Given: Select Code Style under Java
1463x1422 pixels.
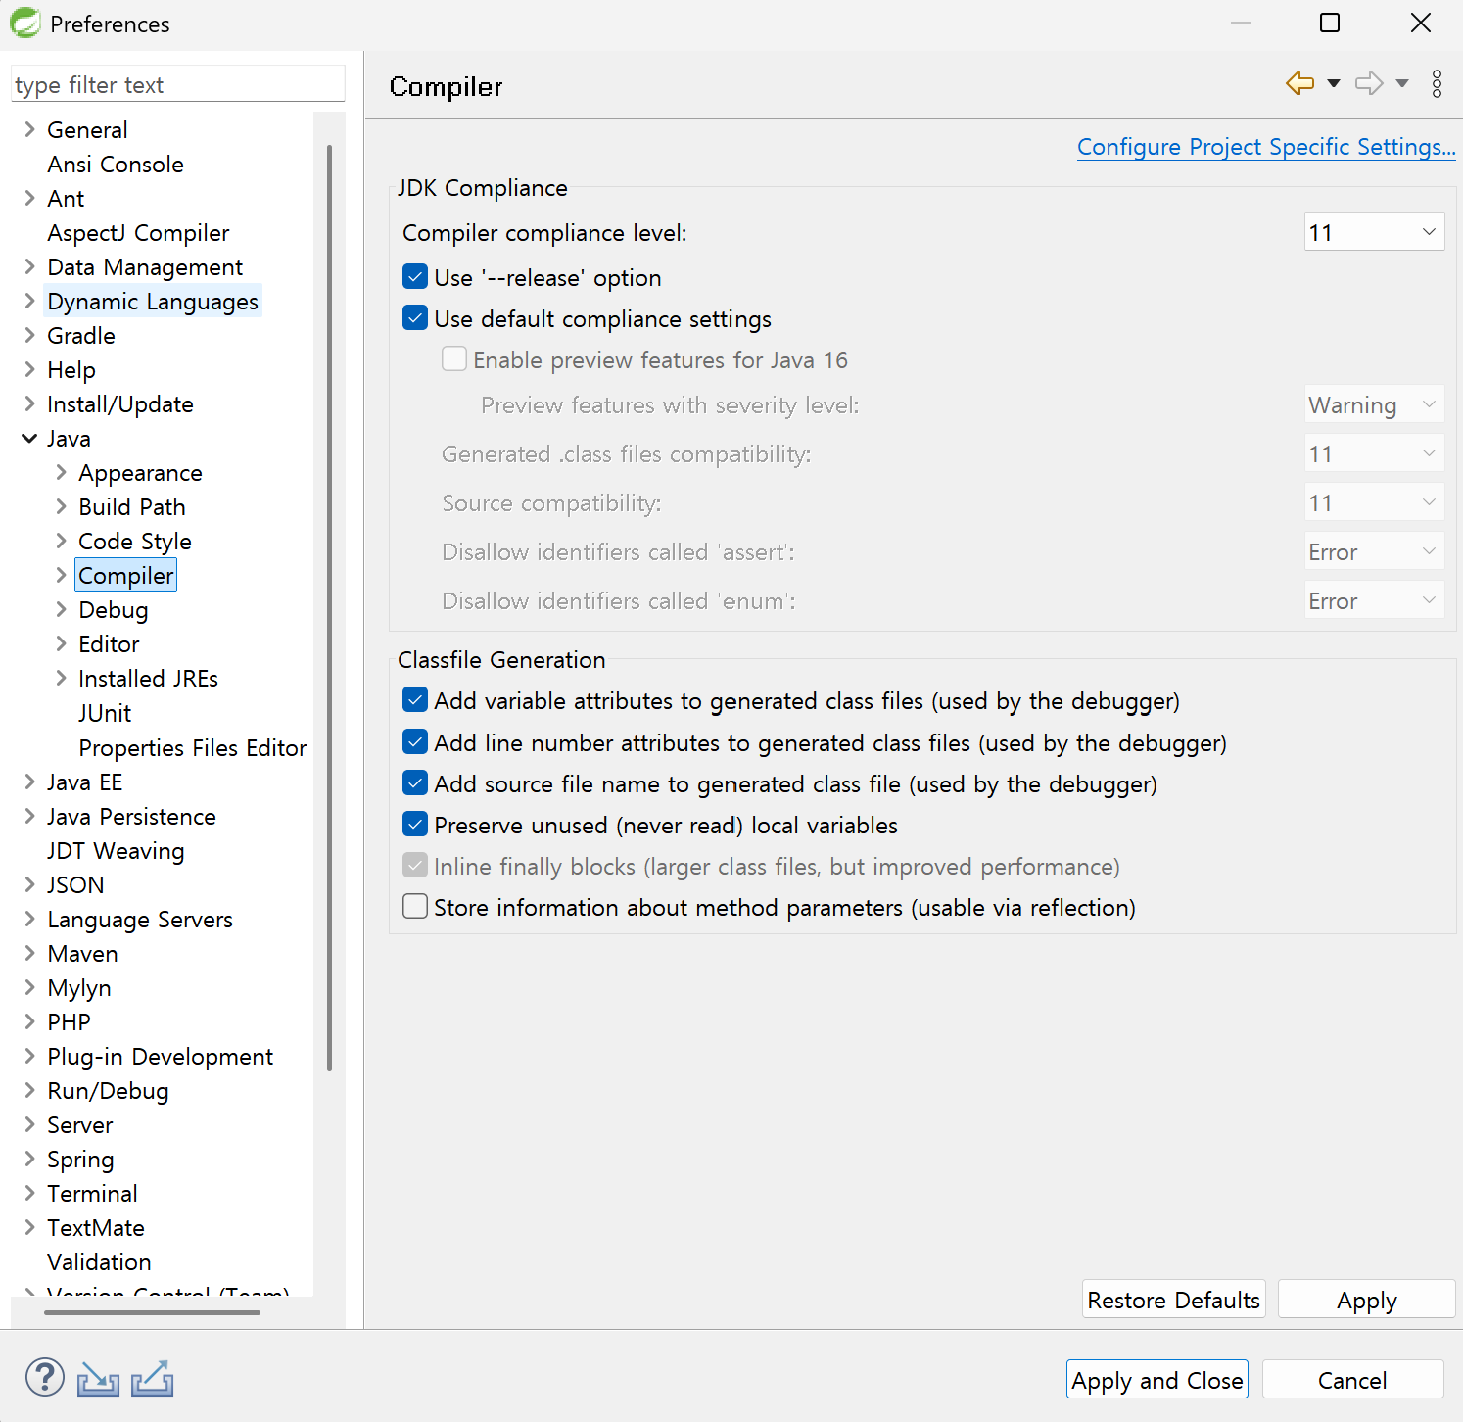Looking at the screenshot, I should [x=135, y=542].
